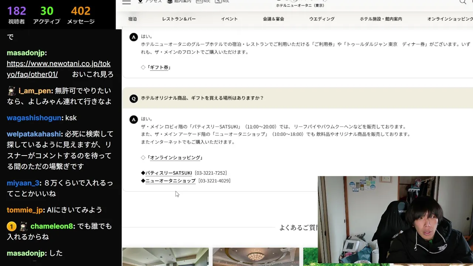473x266 pixels.
Task: Open the パティスリーSATSUKI link
Action: click(x=169, y=173)
